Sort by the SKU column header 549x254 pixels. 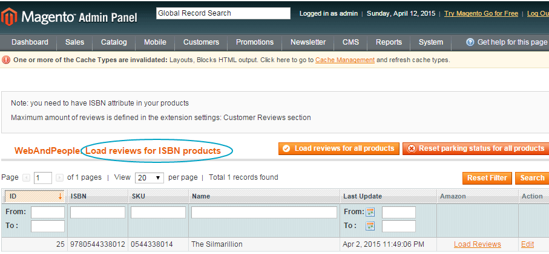click(x=138, y=197)
